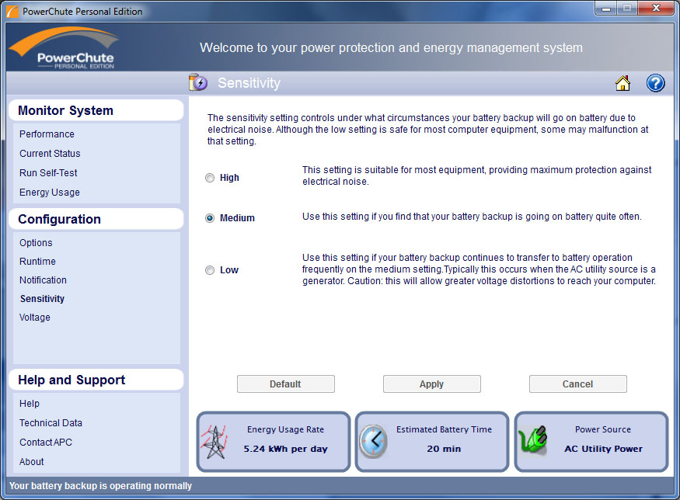This screenshot has width=680, height=500.
Task: Select Sensitivity in the Configuration list
Action: (42, 299)
